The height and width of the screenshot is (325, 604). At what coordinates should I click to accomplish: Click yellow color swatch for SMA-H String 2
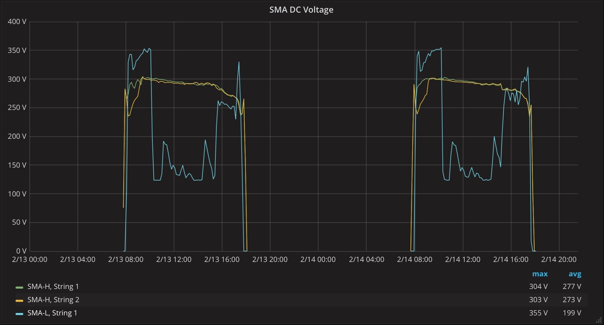pos(19,301)
